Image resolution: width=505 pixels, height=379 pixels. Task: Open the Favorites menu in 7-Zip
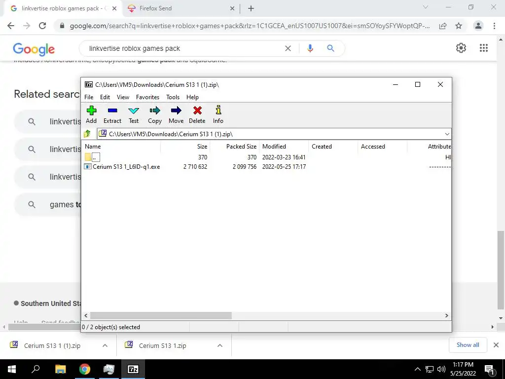147,97
